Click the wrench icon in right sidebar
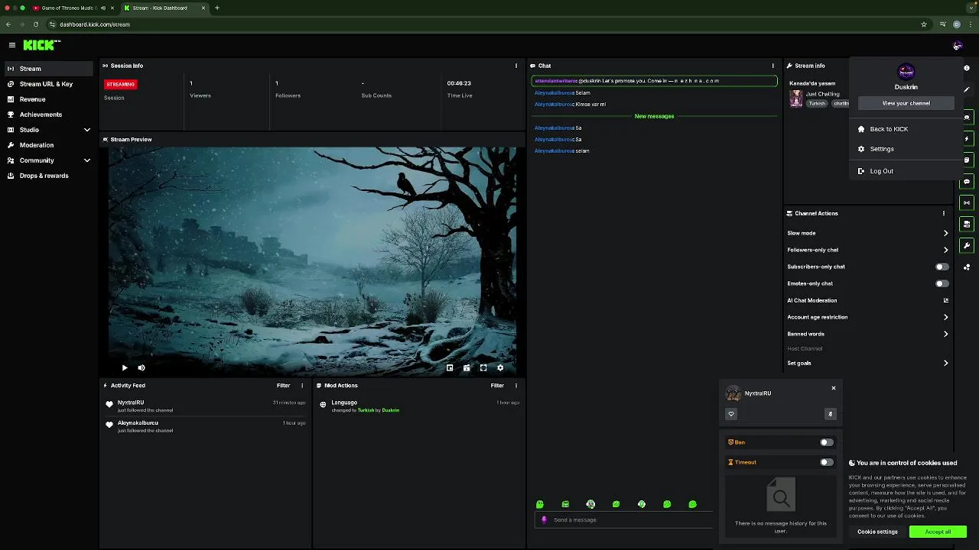 [x=967, y=246]
